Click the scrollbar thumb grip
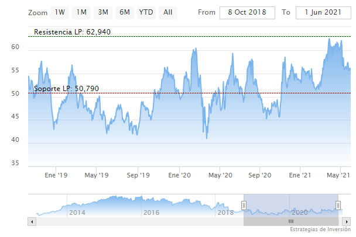Image resolution: width=356 pixels, height=237 pixels. pos(290,222)
